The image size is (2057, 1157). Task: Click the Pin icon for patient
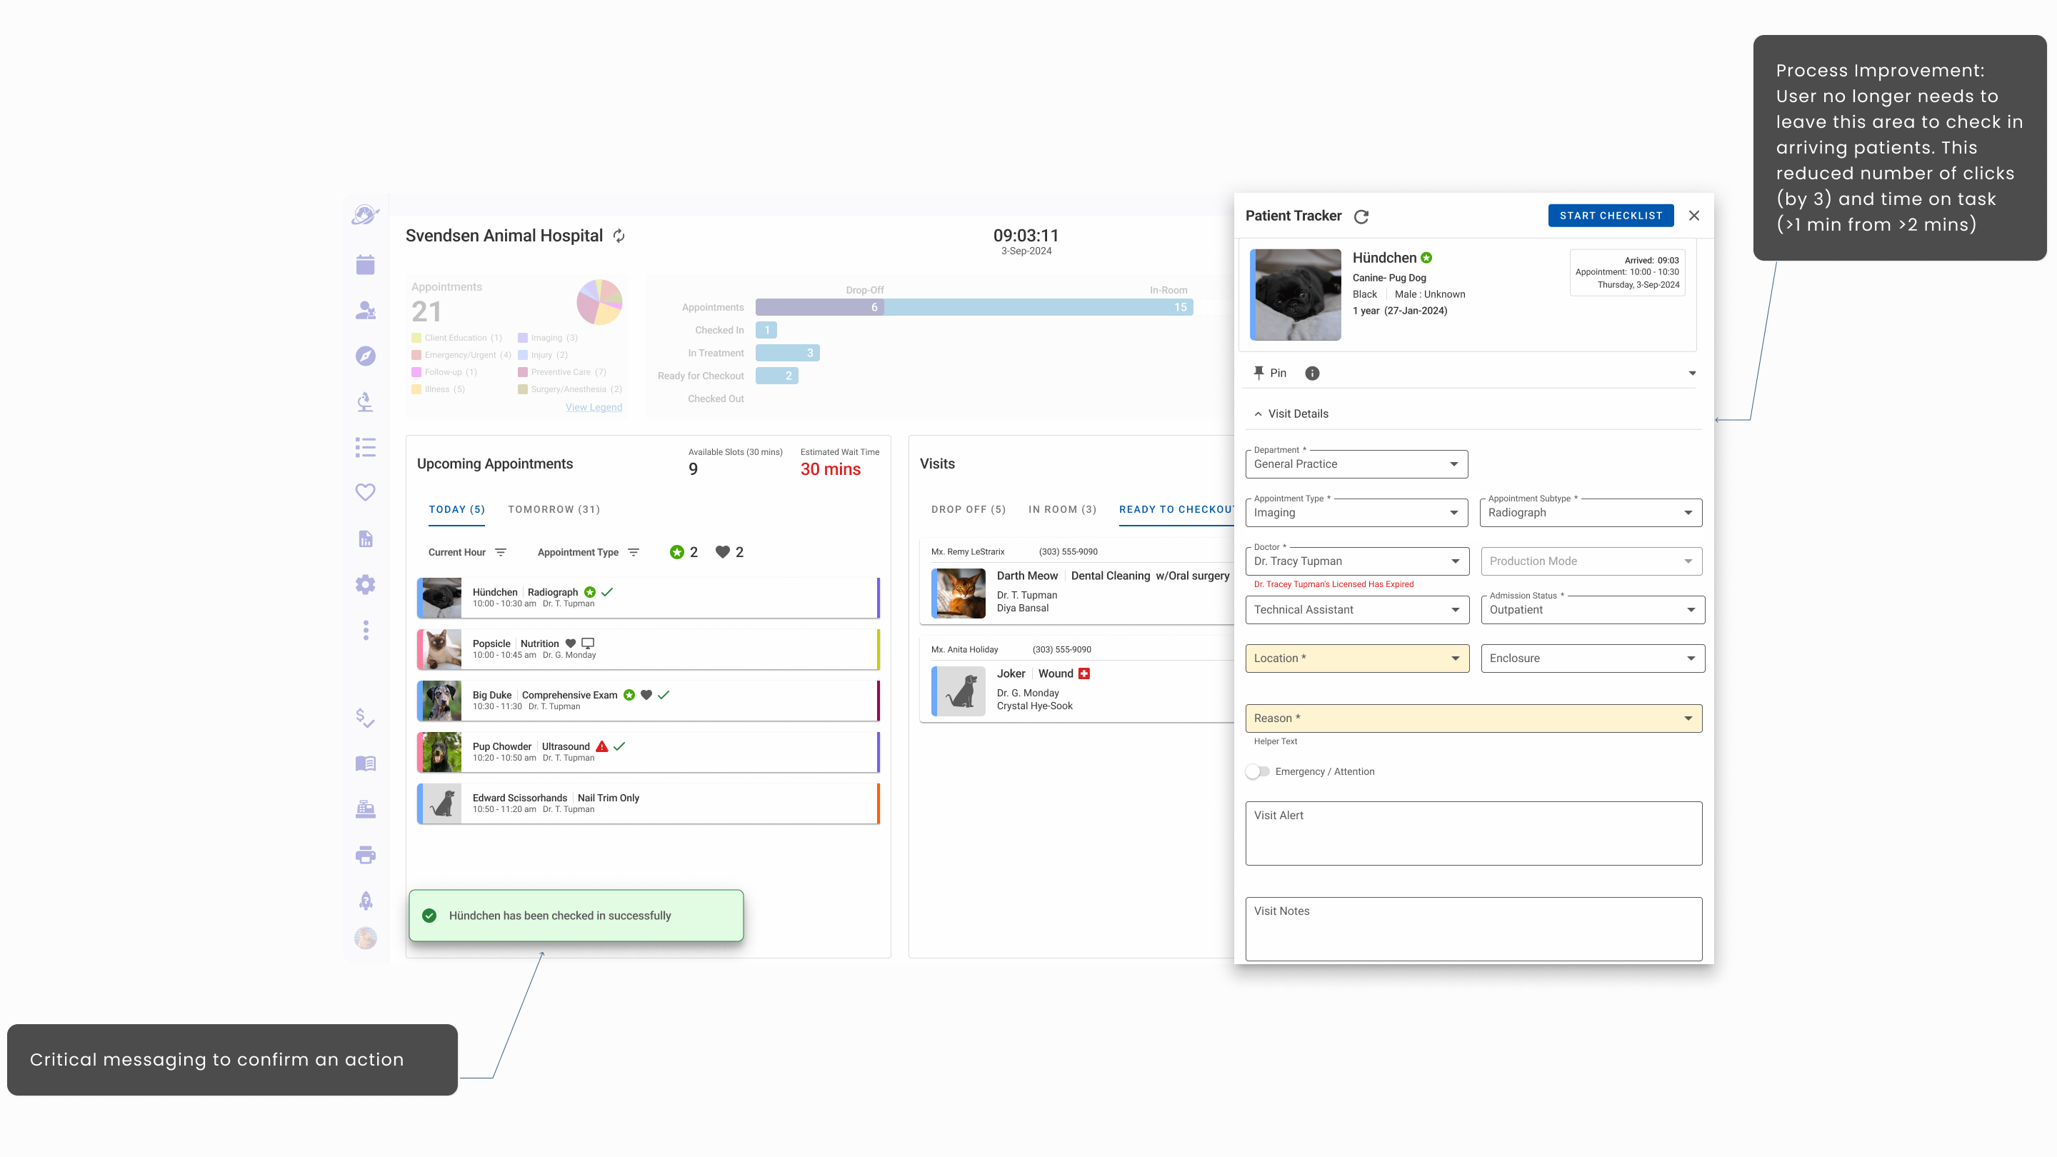pos(1259,373)
